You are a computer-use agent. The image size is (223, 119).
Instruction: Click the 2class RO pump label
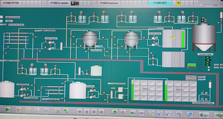point(23,85)
